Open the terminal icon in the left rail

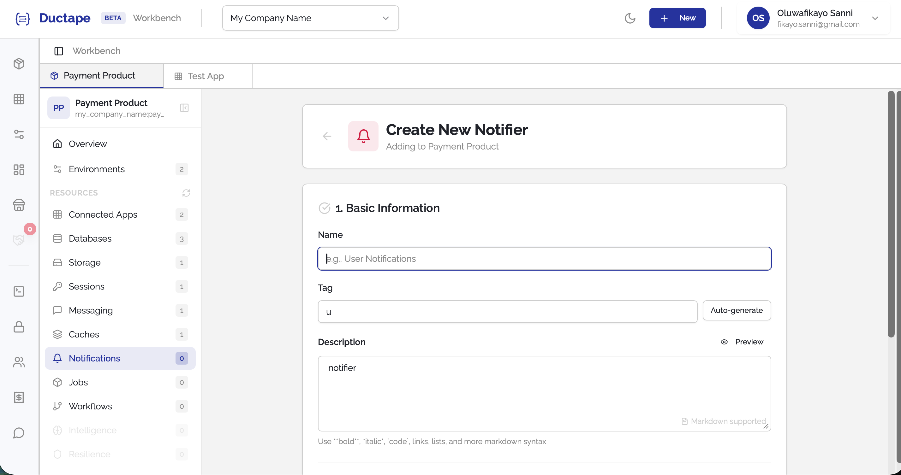(19, 291)
